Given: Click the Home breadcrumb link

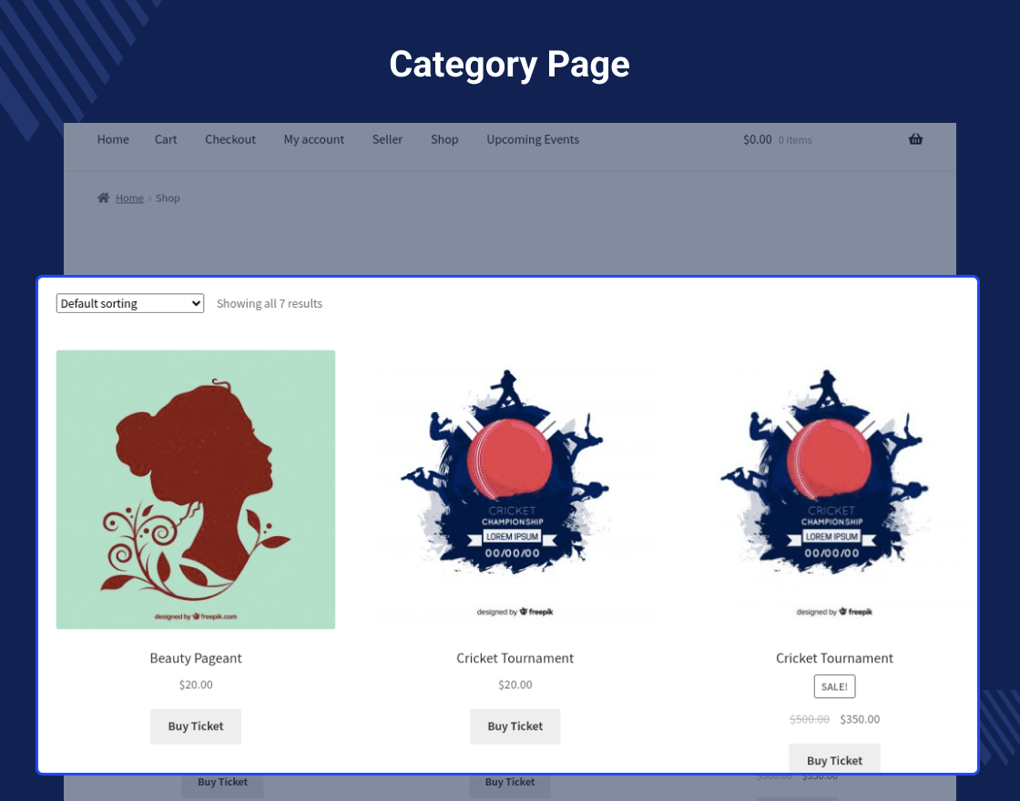Looking at the screenshot, I should coord(129,198).
